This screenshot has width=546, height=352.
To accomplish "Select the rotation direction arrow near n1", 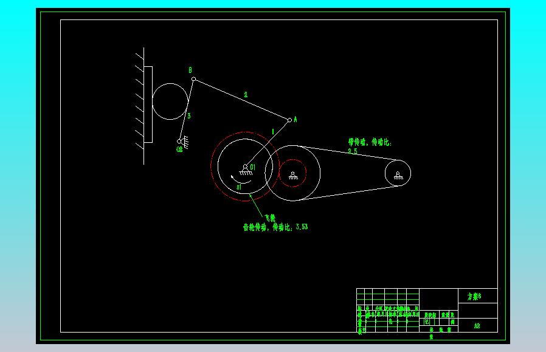I will point(241,179).
